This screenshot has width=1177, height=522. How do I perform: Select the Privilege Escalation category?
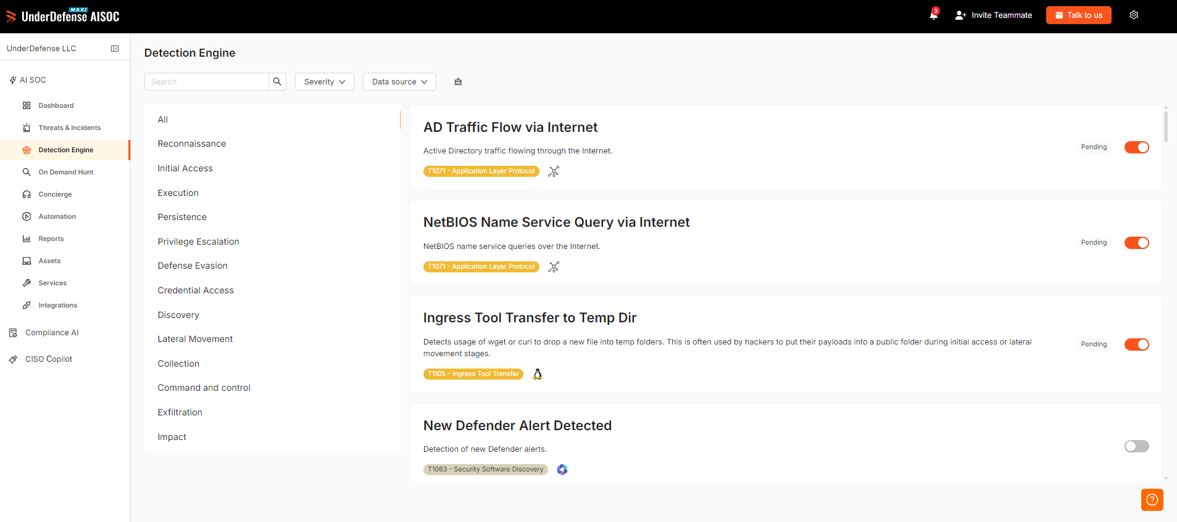(x=199, y=242)
